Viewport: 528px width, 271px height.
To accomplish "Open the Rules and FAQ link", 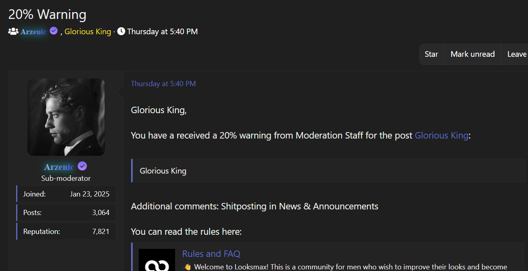I will 211,254.
